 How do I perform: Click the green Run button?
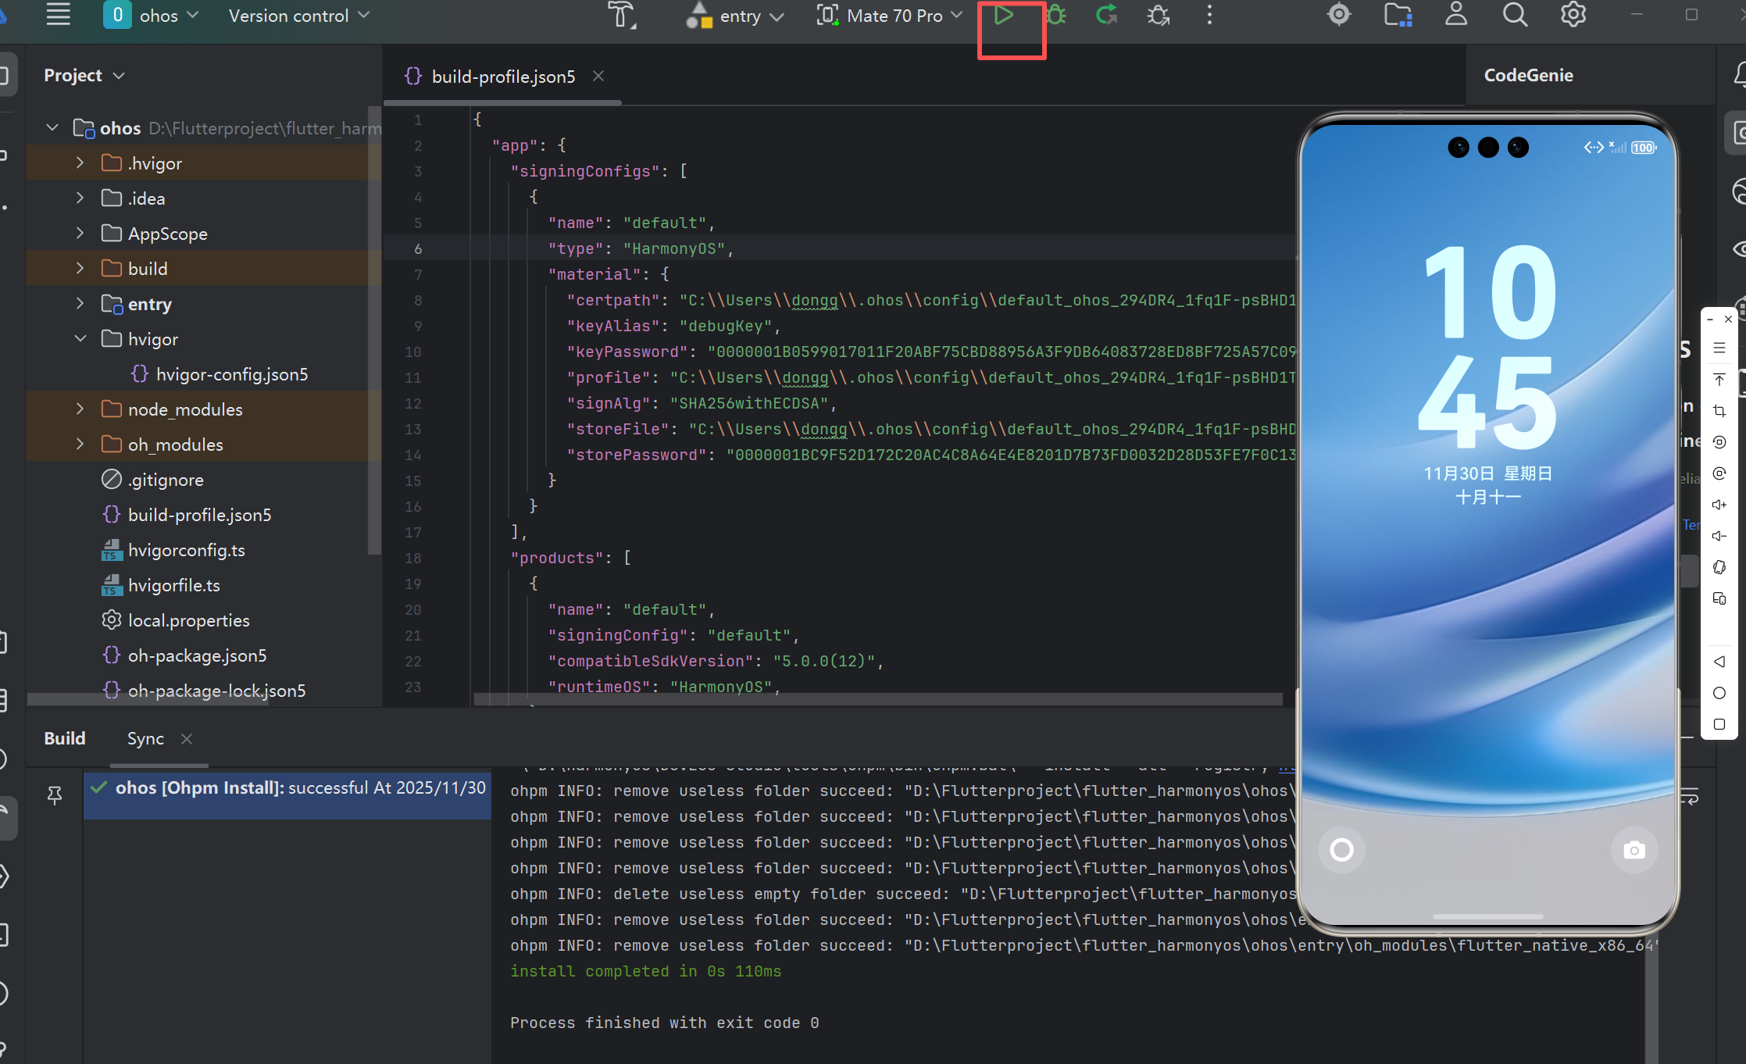[1004, 16]
